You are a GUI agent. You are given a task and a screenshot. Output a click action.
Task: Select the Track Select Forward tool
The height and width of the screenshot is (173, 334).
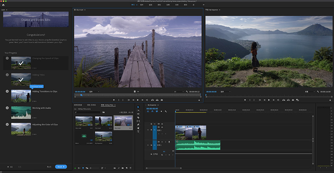[138, 110]
